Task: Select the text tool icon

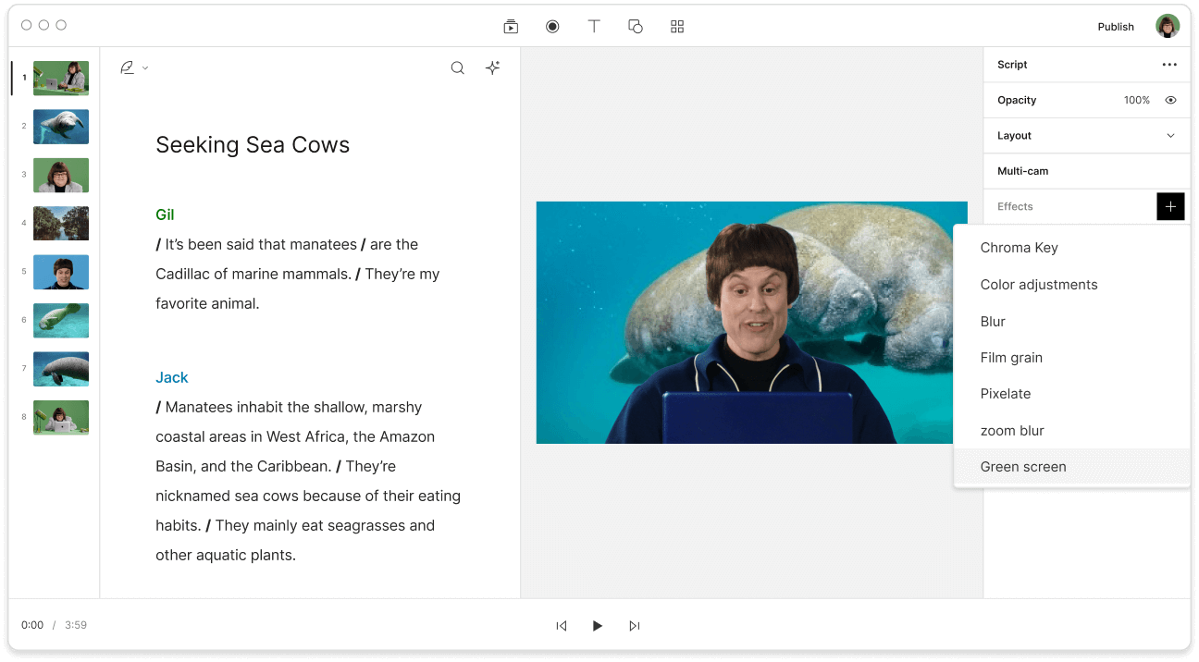Action: click(x=594, y=26)
